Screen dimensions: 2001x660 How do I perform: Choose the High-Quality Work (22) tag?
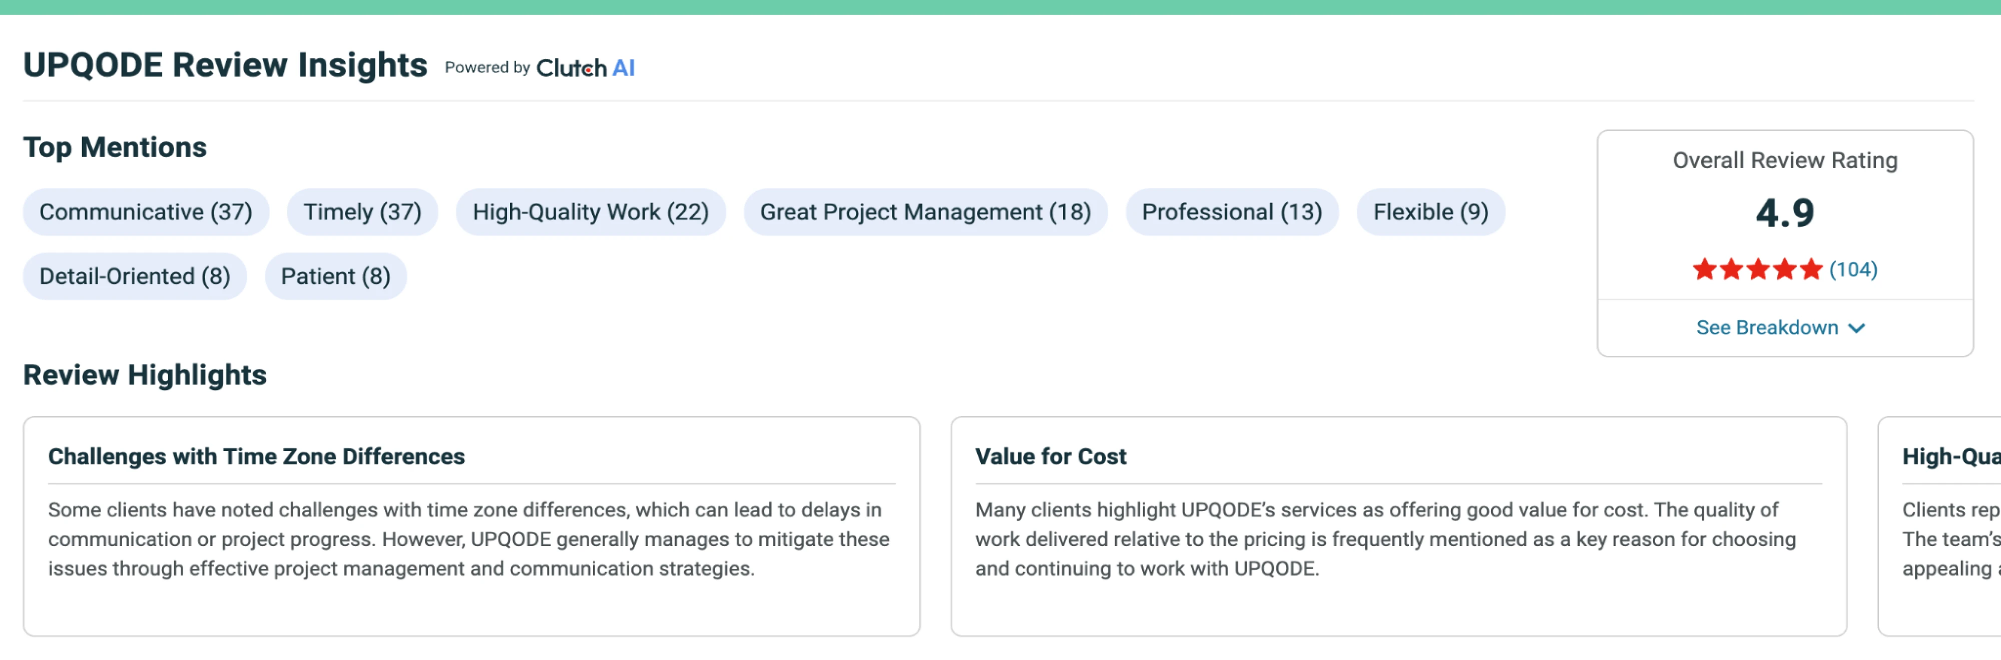[x=591, y=211]
